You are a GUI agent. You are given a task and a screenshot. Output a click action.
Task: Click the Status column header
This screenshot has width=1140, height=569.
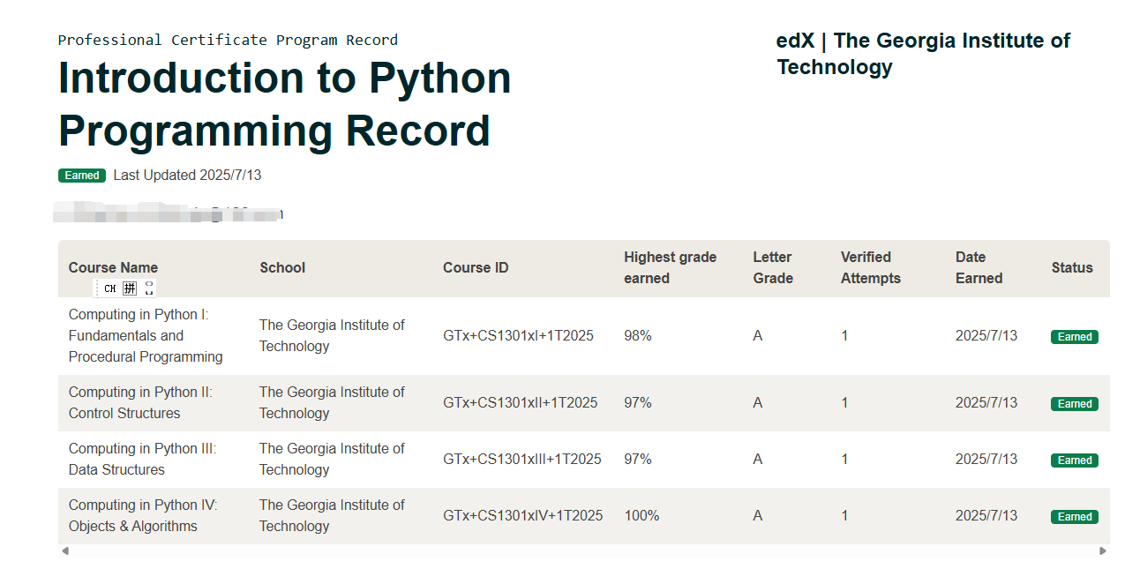pyautogui.click(x=1072, y=267)
